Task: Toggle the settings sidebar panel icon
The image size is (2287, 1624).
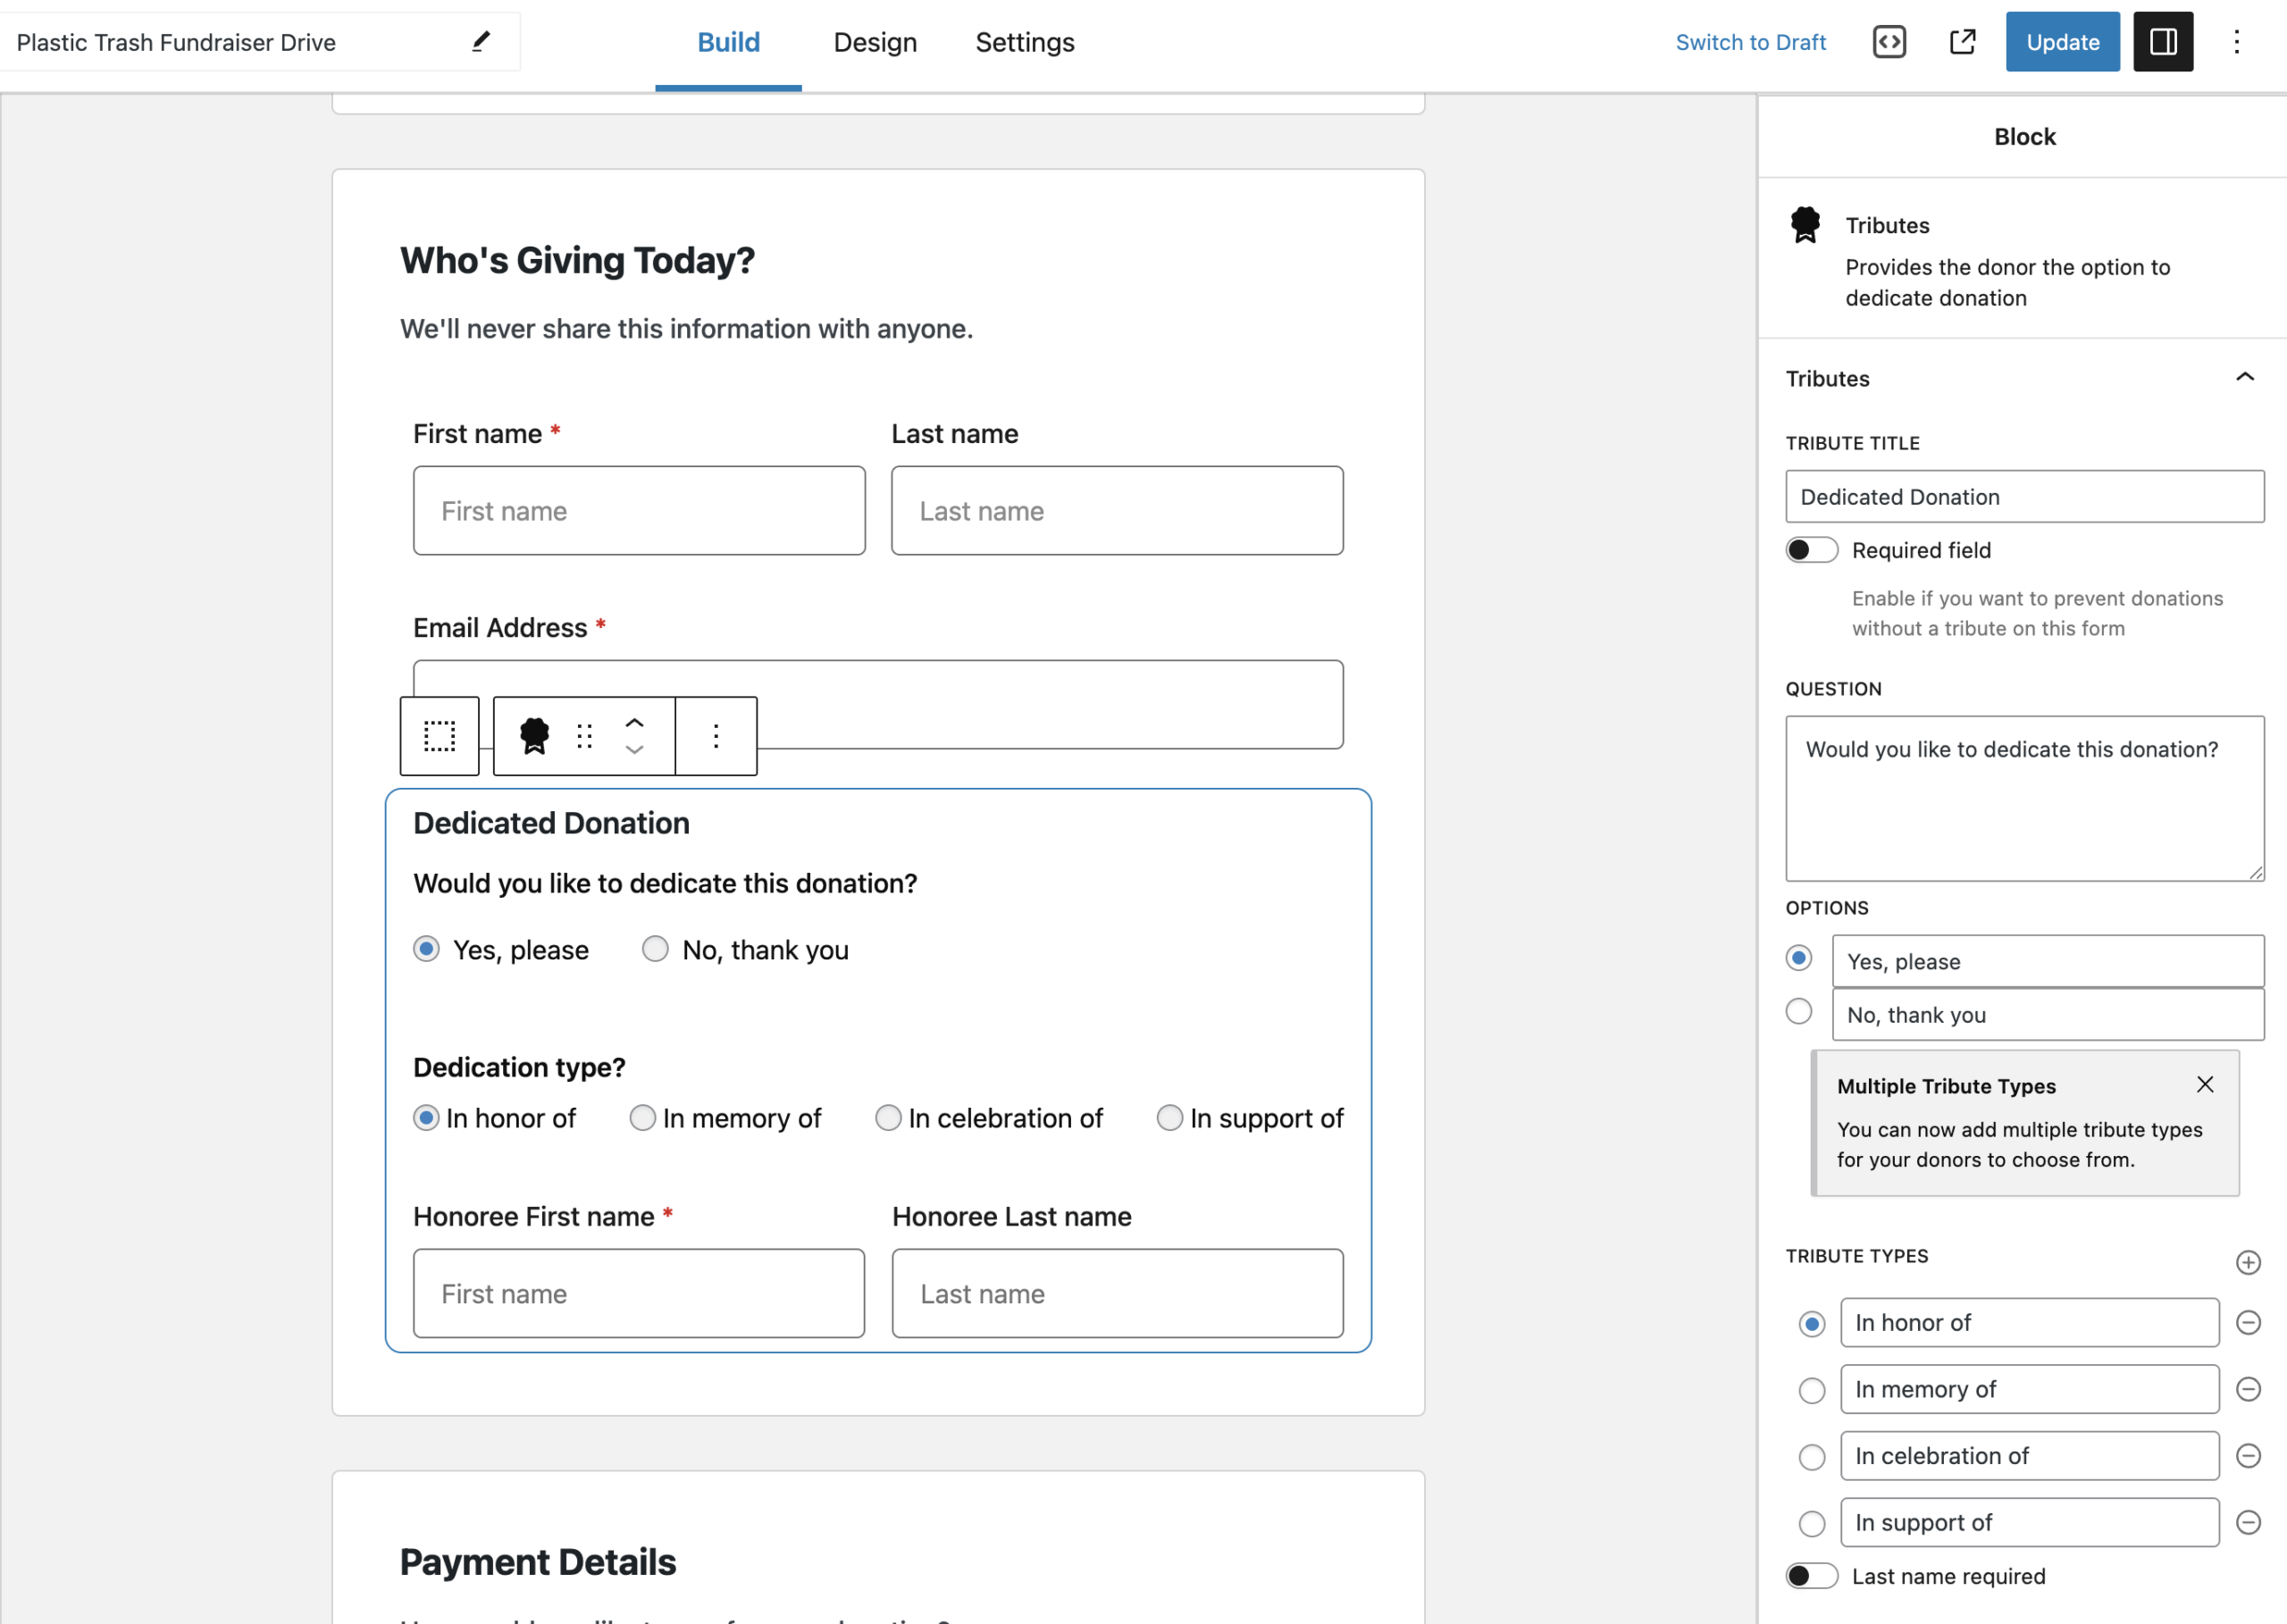Action: pos(2163,42)
